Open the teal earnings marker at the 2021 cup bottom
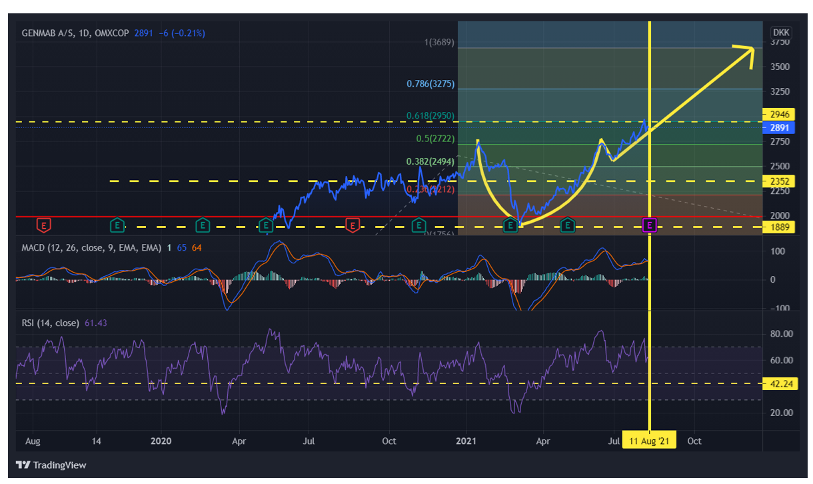This screenshot has width=813, height=484. [510, 225]
